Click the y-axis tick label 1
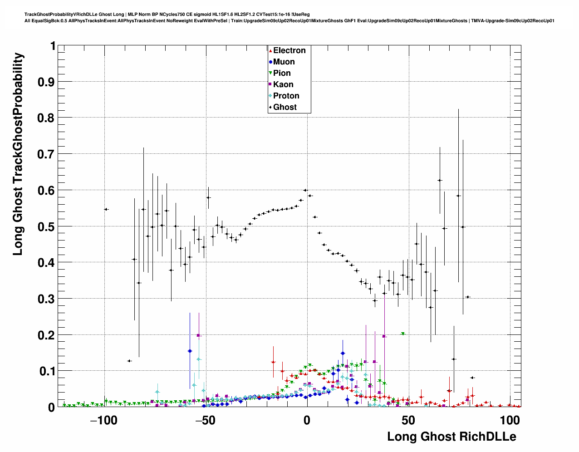This screenshot has width=579, height=452. [x=53, y=46]
